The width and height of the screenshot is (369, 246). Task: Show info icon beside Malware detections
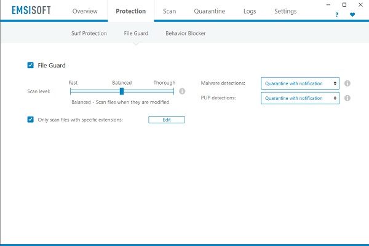[347, 83]
